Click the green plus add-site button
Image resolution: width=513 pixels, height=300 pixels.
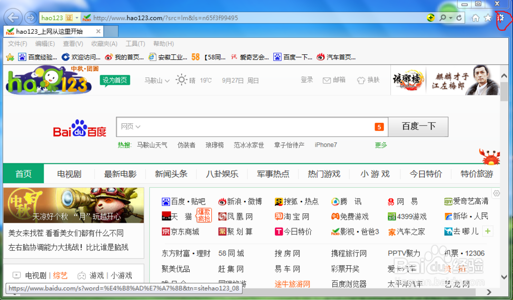click(488, 231)
